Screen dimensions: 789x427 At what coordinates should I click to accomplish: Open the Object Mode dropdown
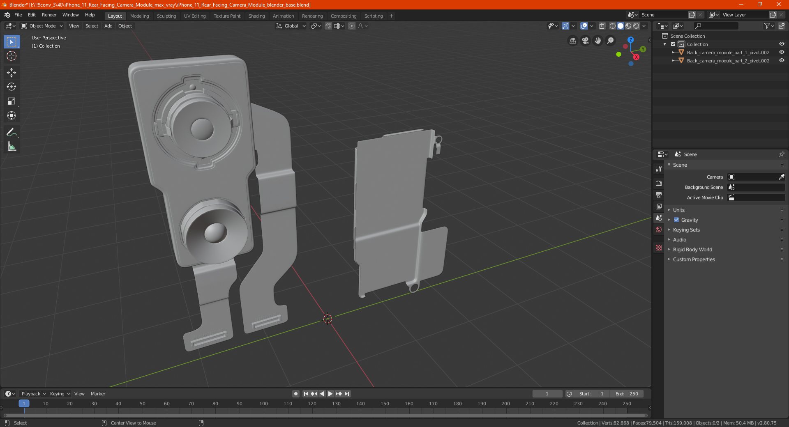[42, 26]
